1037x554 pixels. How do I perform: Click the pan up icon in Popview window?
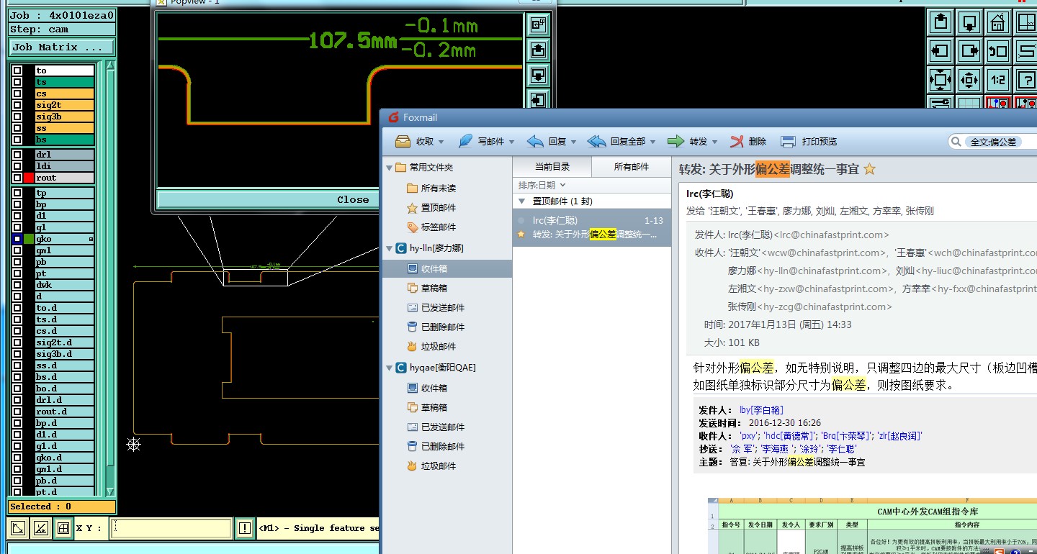pos(538,50)
